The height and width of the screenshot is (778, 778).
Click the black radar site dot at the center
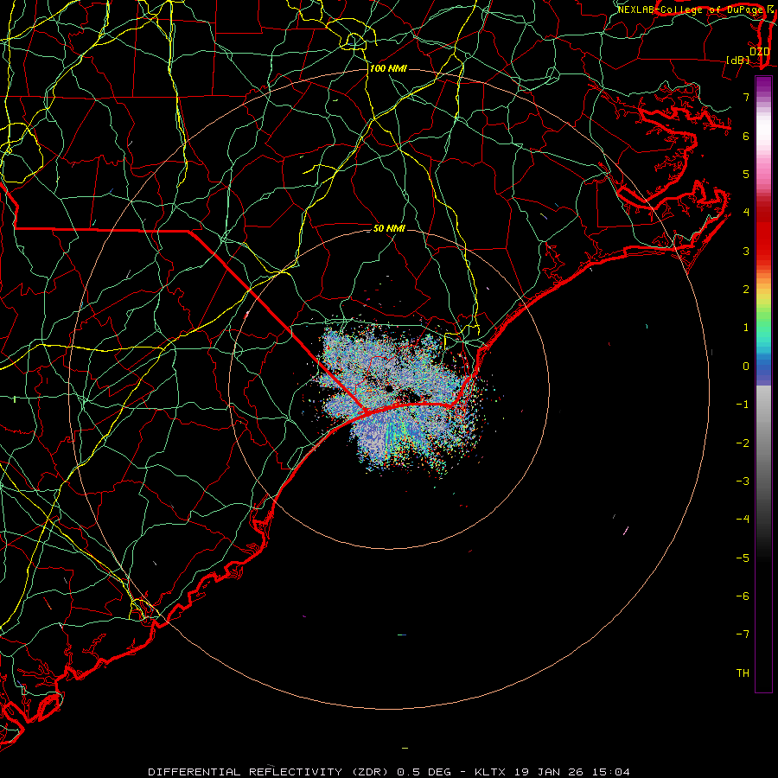click(389, 388)
